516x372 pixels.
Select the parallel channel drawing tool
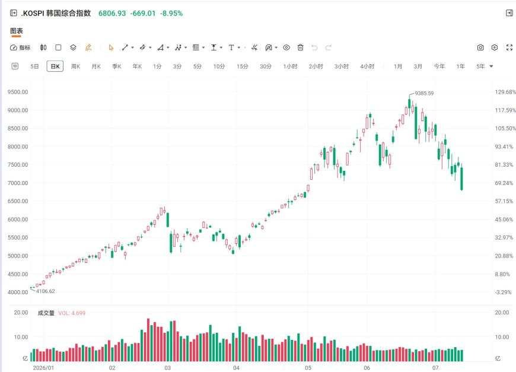click(x=142, y=47)
